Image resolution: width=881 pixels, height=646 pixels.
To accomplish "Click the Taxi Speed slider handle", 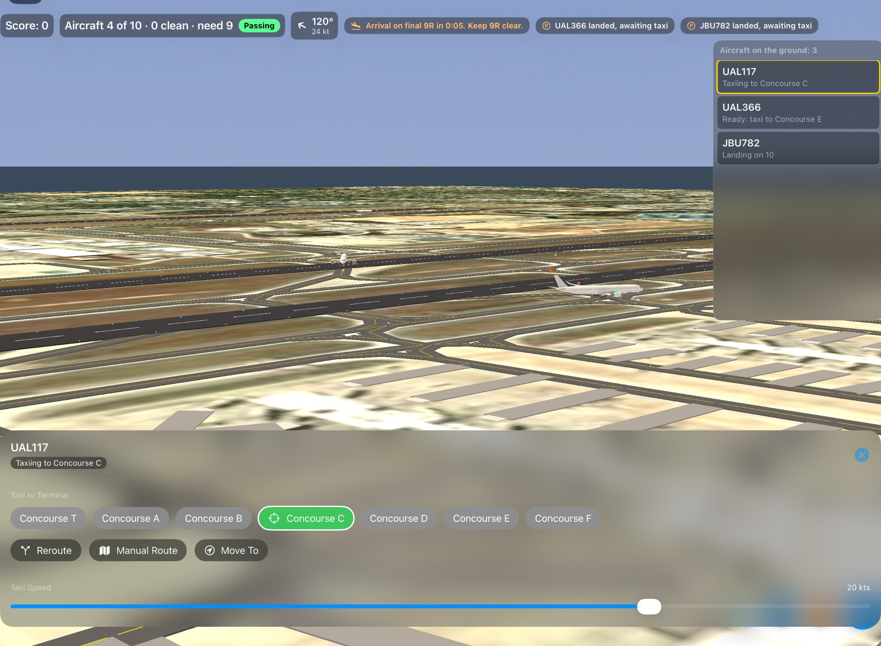I will pyautogui.click(x=649, y=607).
